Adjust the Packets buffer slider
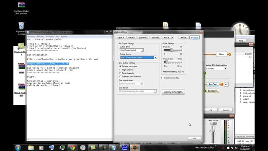This screenshot has width=268, height=151. click(172, 50)
